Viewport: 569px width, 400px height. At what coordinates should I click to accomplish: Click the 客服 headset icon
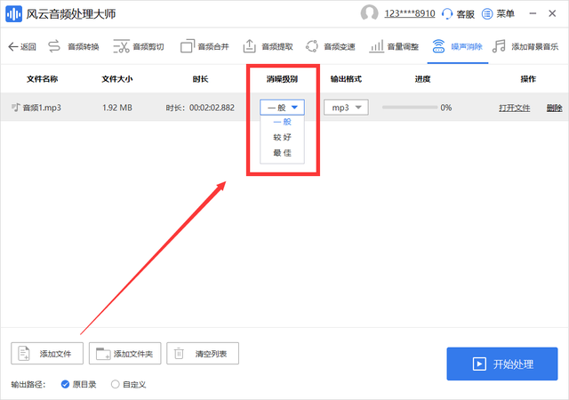point(447,14)
